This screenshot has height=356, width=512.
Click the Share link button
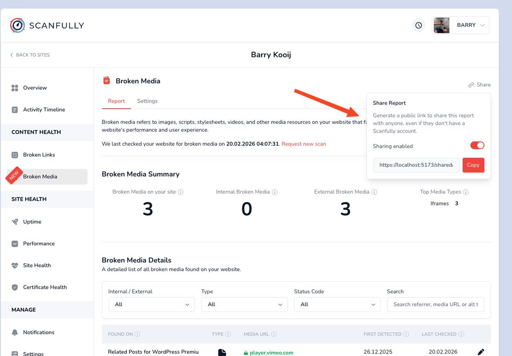coord(480,85)
